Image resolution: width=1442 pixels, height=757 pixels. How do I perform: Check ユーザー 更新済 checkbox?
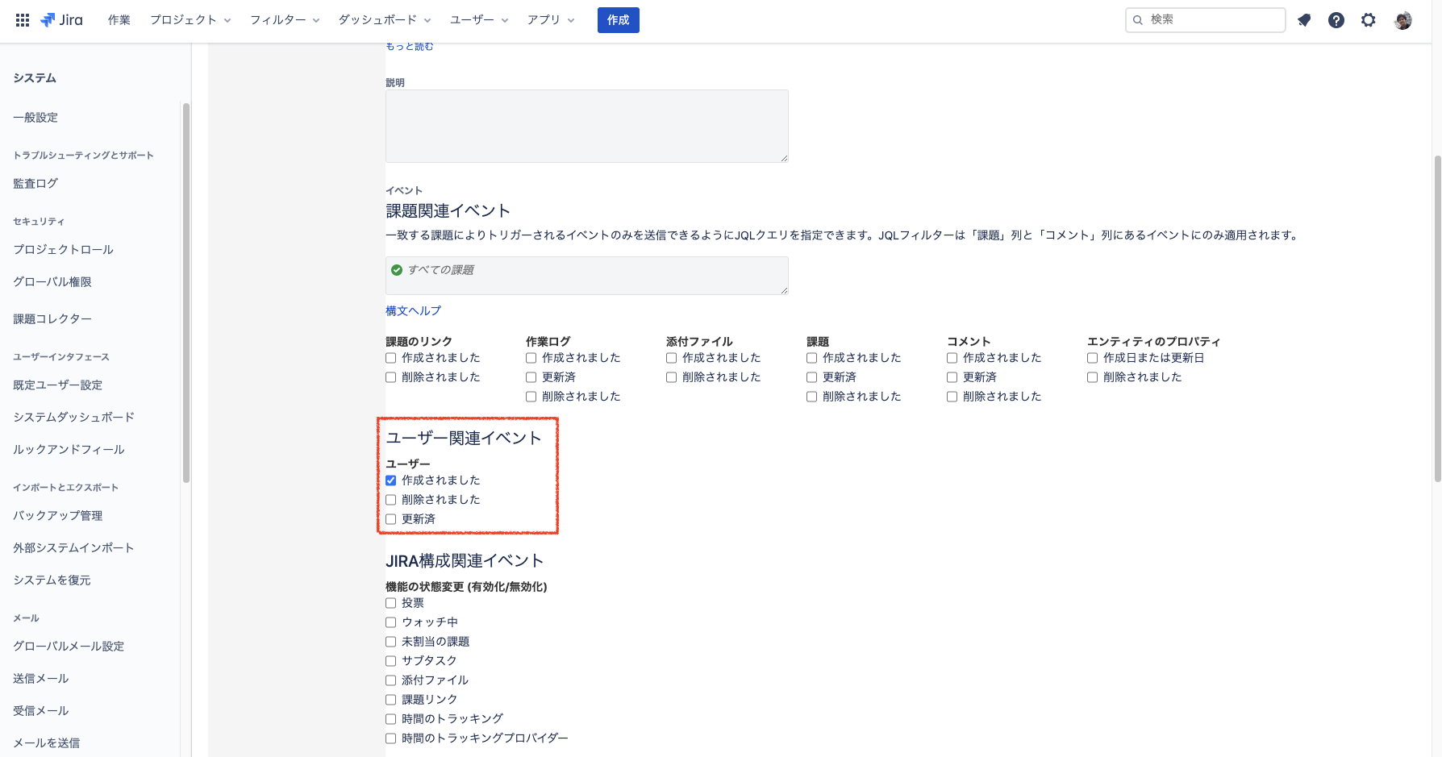pos(391,519)
